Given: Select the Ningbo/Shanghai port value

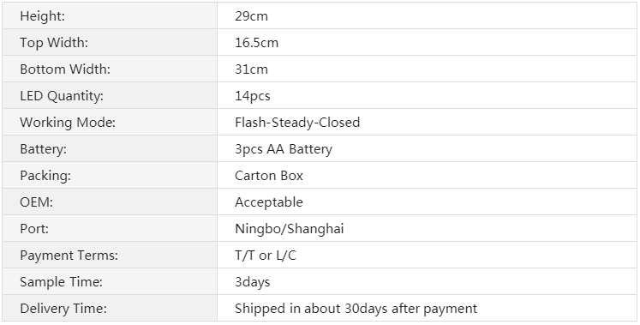Looking at the screenshot, I should [x=290, y=229].
